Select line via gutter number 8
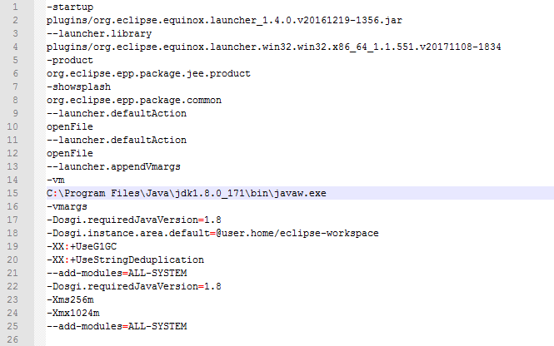Image resolution: width=554 pixels, height=346 pixels. pyautogui.click(x=15, y=100)
